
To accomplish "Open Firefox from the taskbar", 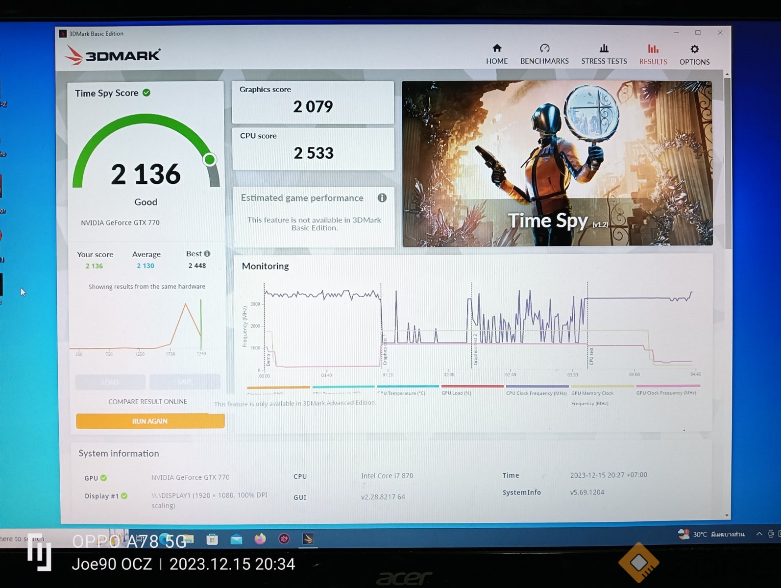I will [260, 539].
